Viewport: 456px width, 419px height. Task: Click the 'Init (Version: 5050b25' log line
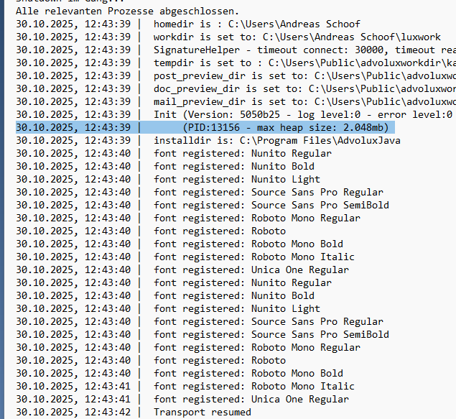302,115
